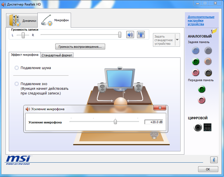Mute recording with the speaker icon button

click(130, 35)
